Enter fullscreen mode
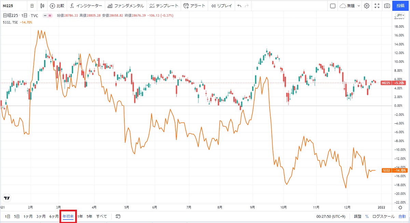The width and height of the screenshot is (410, 223). click(x=377, y=6)
